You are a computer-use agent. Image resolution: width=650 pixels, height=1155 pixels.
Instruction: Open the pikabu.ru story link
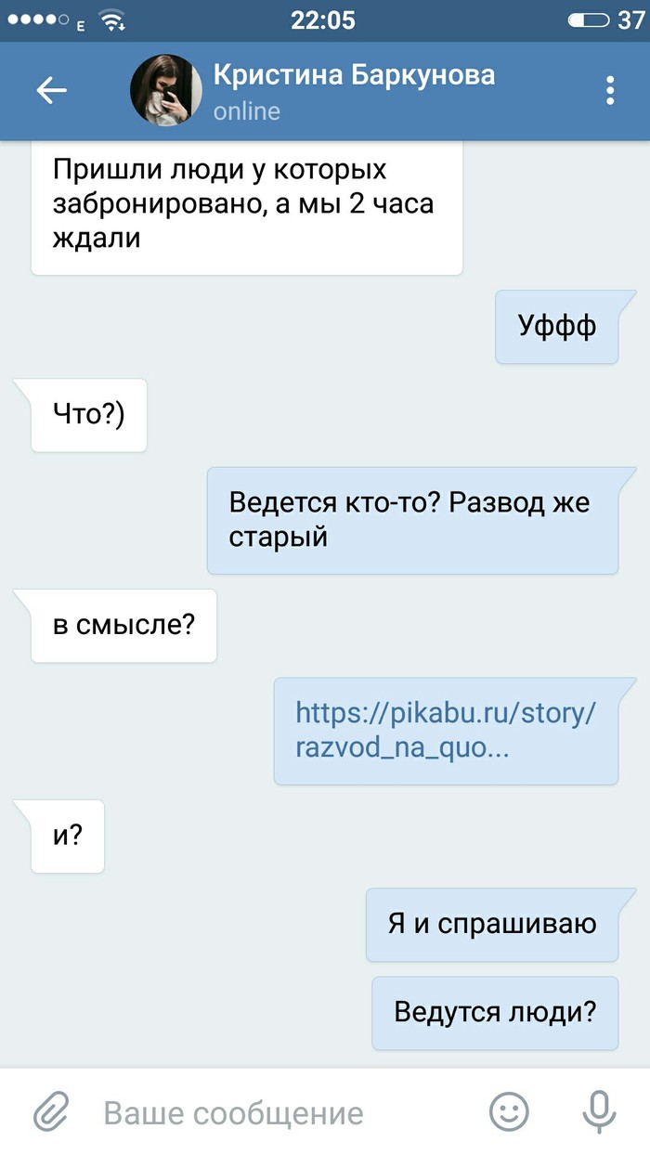click(x=445, y=730)
